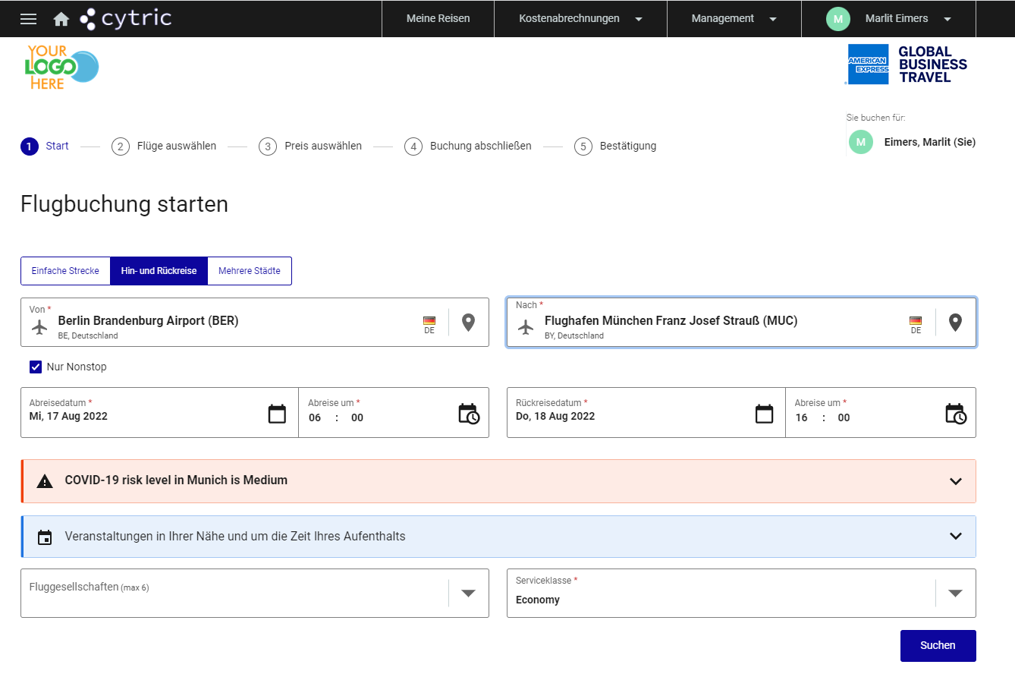Click the cytric logo
Screen dimensions: 1015x674
point(125,18)
